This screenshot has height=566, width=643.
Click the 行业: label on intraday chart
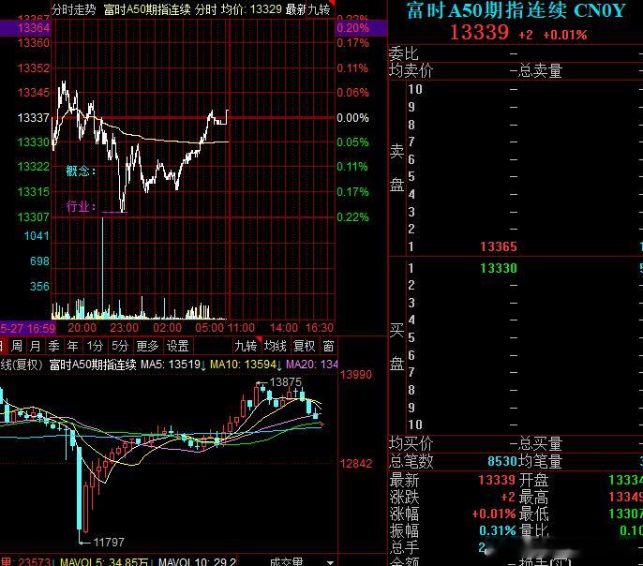pos(82,206)
